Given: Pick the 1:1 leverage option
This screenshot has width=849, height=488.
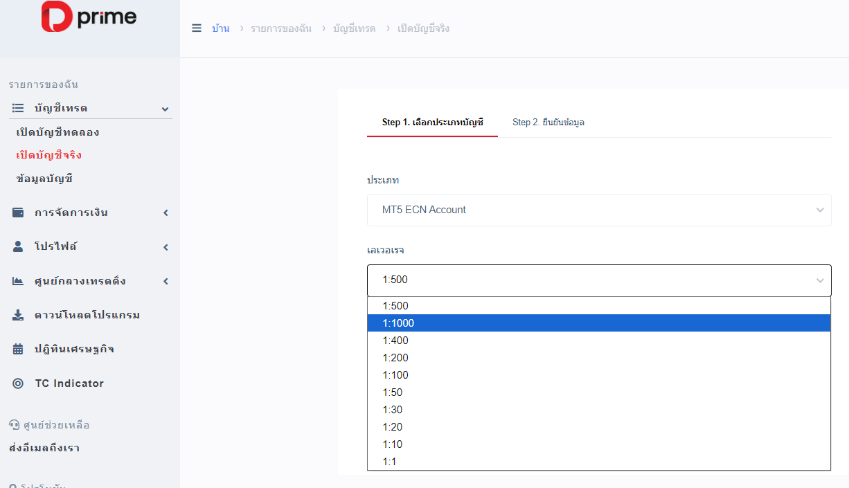Looking at the screenshot, I should (x=598, y=462).
